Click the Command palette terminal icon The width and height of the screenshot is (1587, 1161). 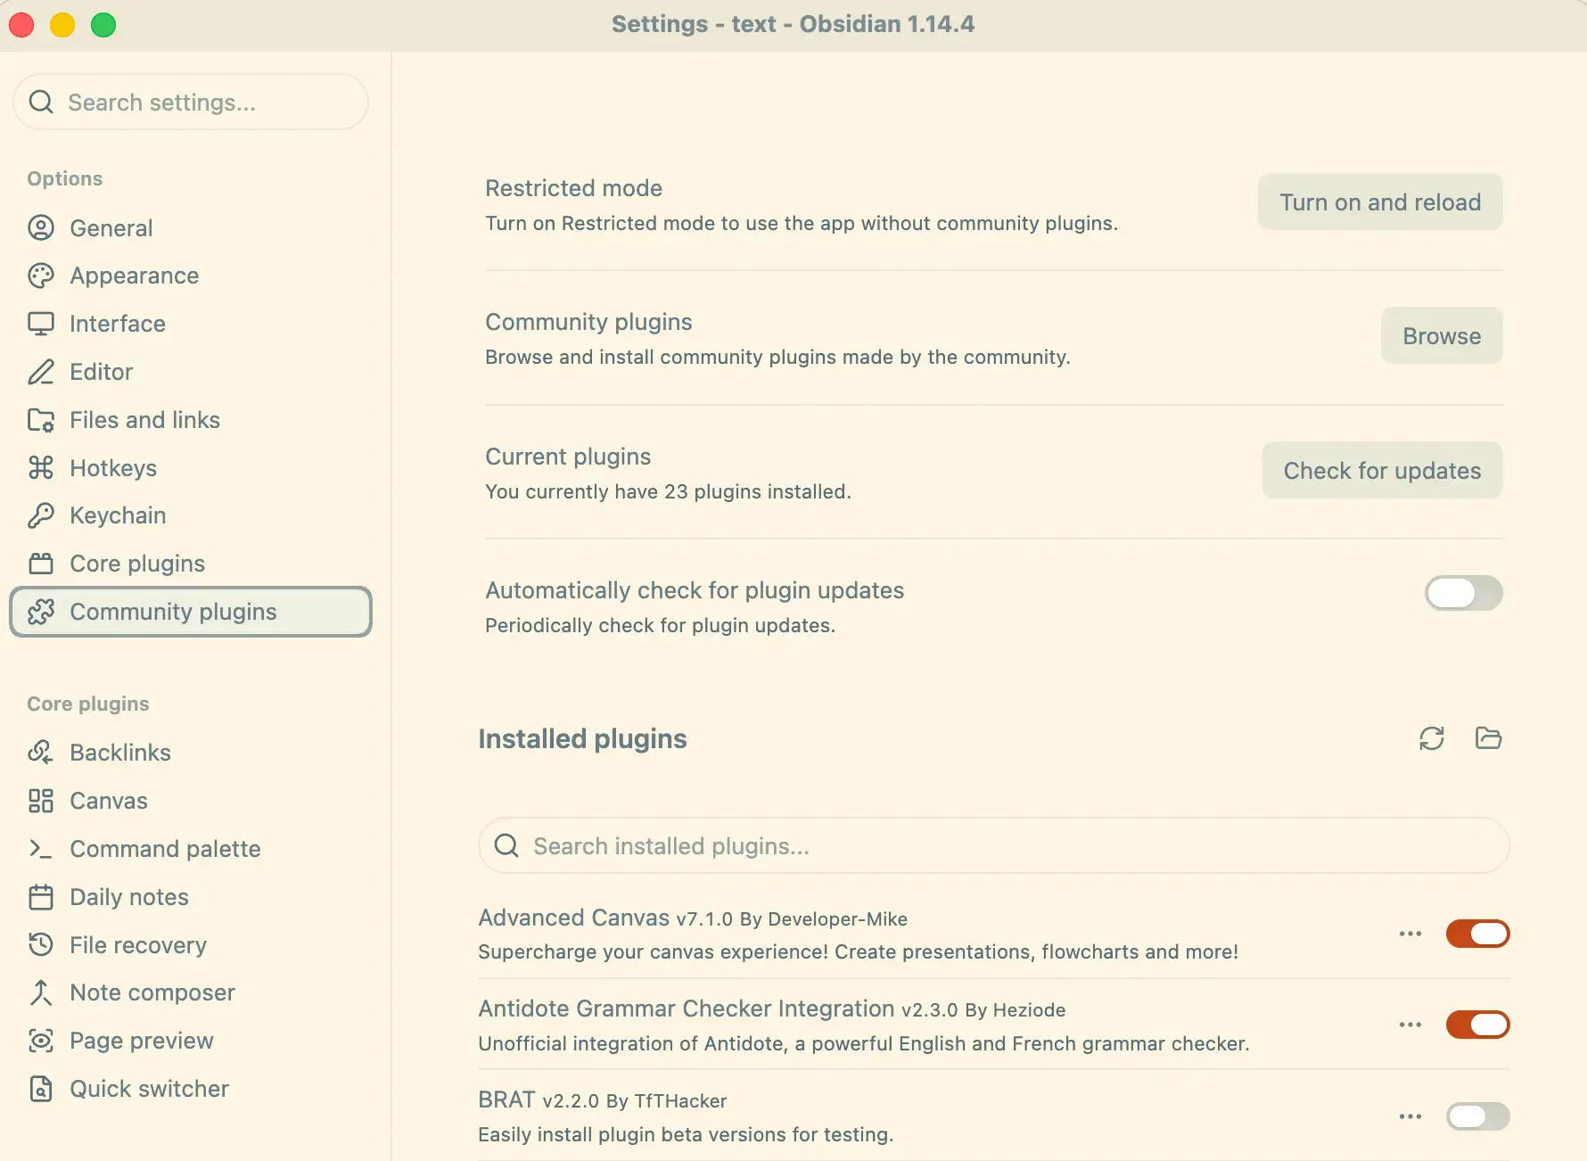[x=41, y=849]
